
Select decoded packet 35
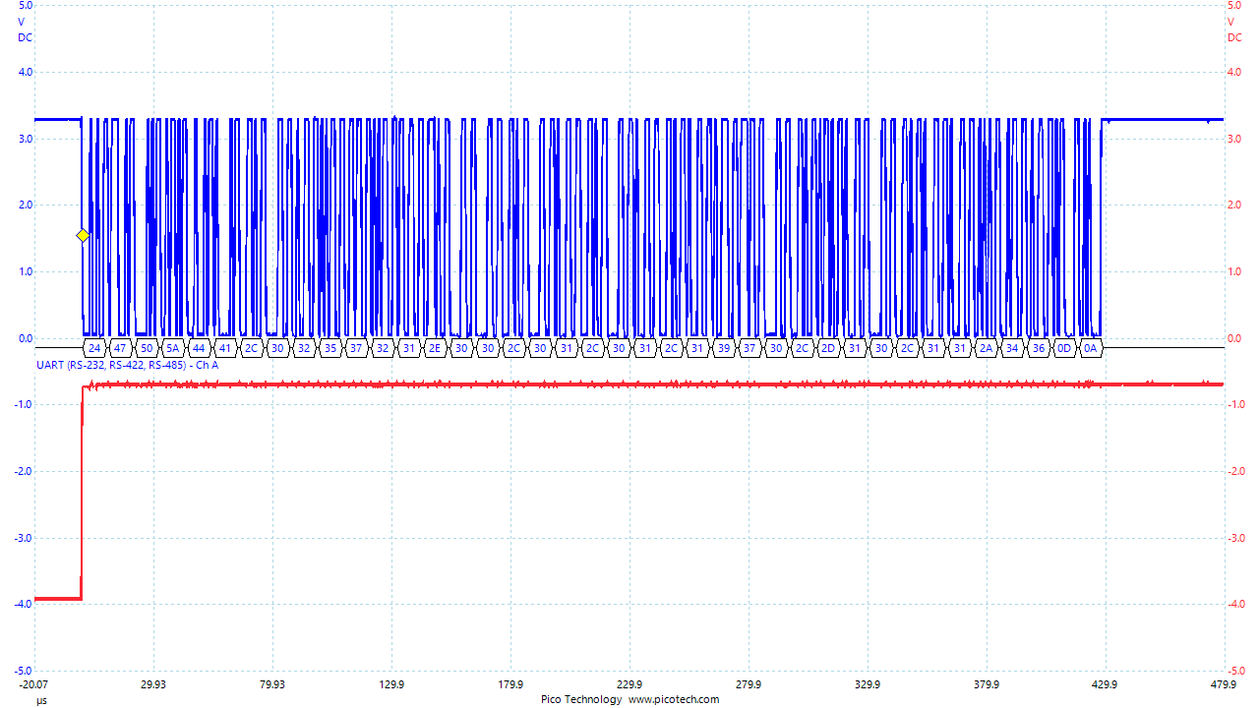pyautogui.click(x=330, y=348)
